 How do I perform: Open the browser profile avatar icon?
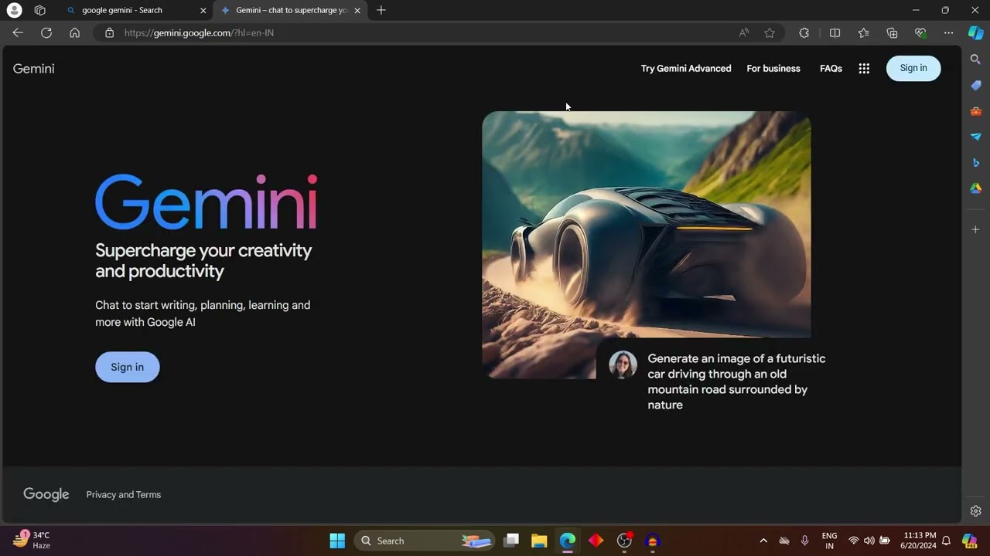point(14,10)
